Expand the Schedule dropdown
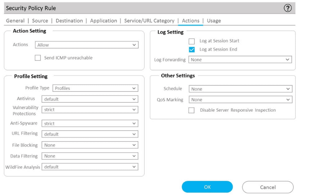This screenshot has width=318, height=195. pos(240,89)
